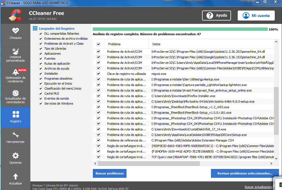Toggle the Aplicaciones checkbox
This screenshot has height=190, width=282.
pos(41,54)
